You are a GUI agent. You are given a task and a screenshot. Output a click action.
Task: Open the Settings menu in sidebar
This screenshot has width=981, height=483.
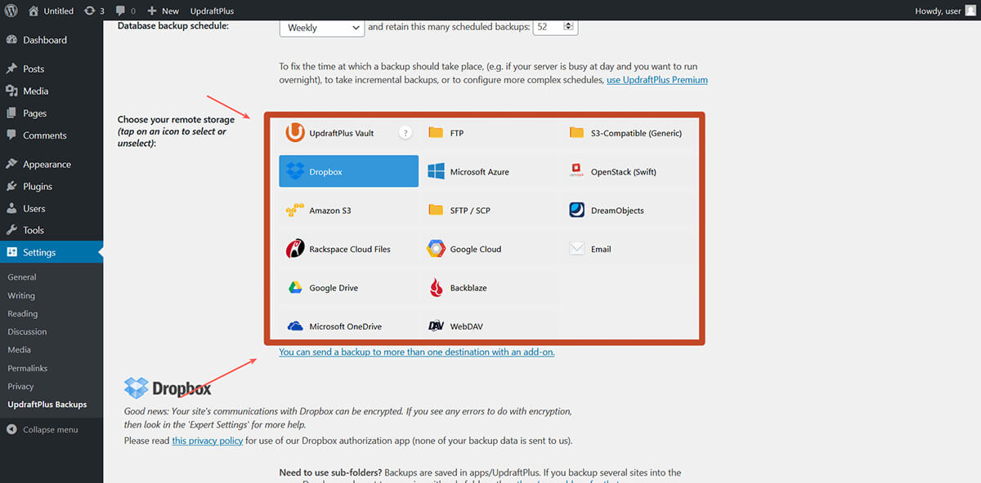click(52, 252)
